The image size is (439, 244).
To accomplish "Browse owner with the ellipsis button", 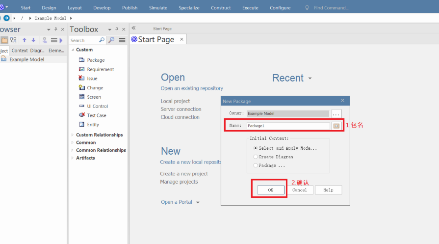I will point(336,114).
